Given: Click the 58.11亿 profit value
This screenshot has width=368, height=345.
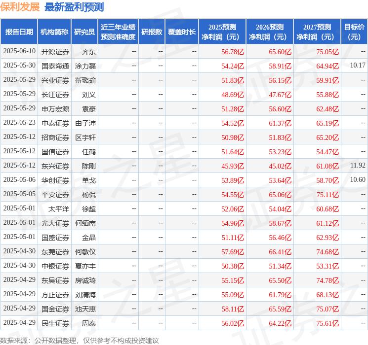Looking at the screenshot, I should [x=233, y=309].
